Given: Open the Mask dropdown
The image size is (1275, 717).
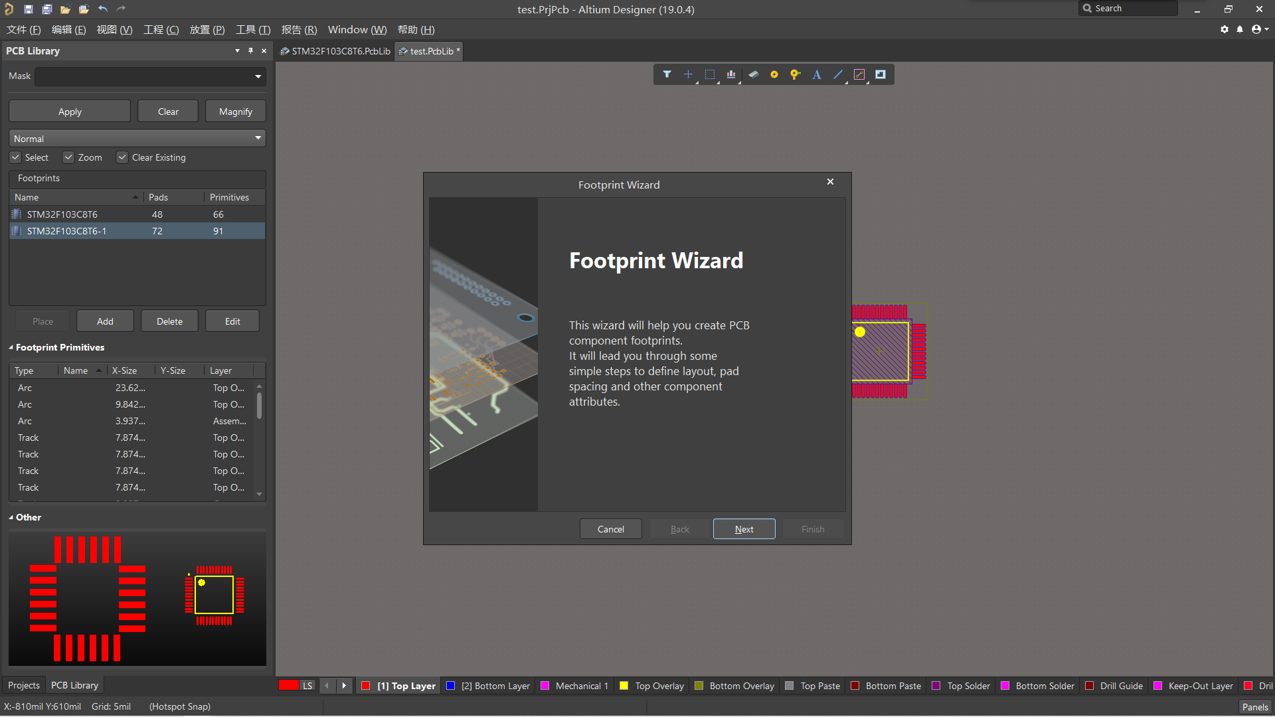Looking at the screenshot, I should coord(258,76).
